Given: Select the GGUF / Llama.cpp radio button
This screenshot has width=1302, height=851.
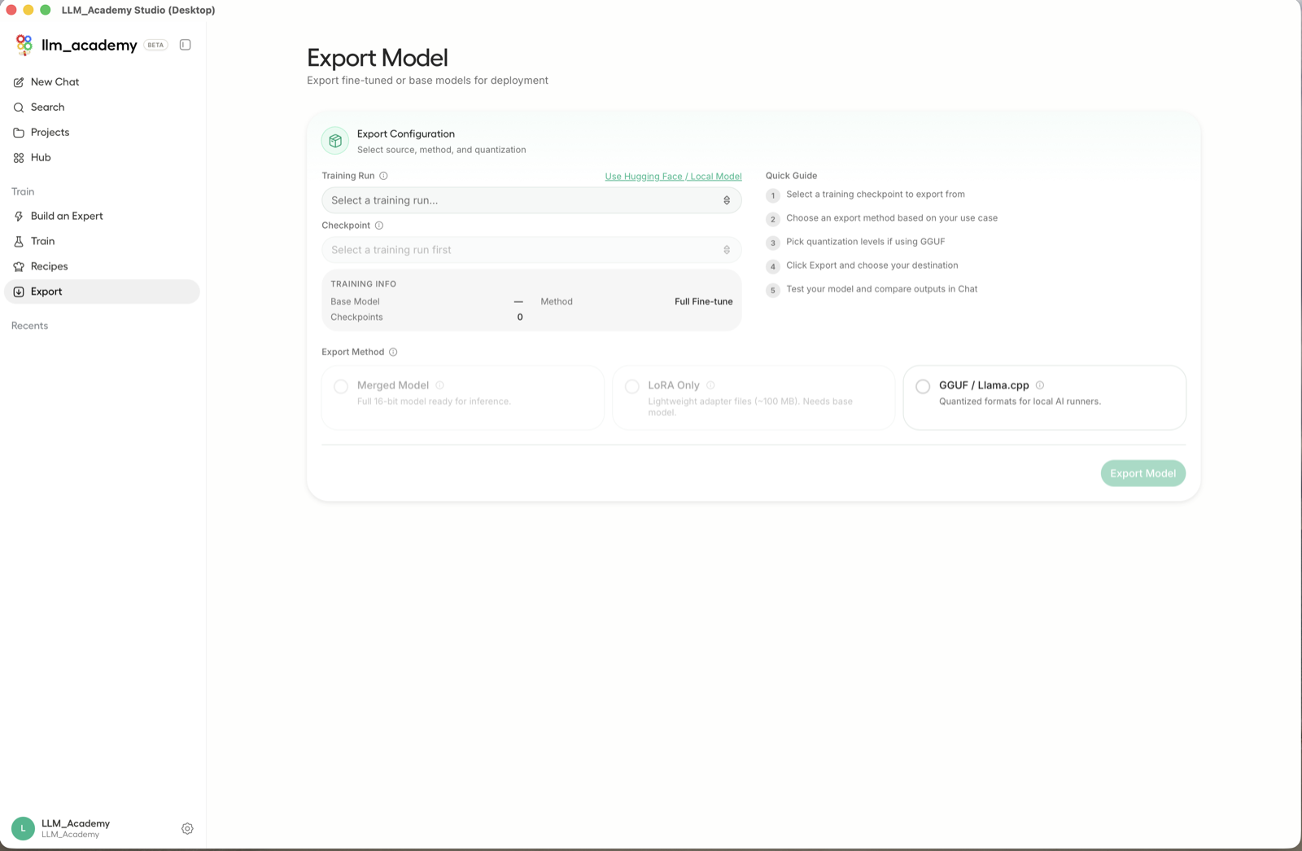Looking at the screenshot, I should tap(923, 387).
